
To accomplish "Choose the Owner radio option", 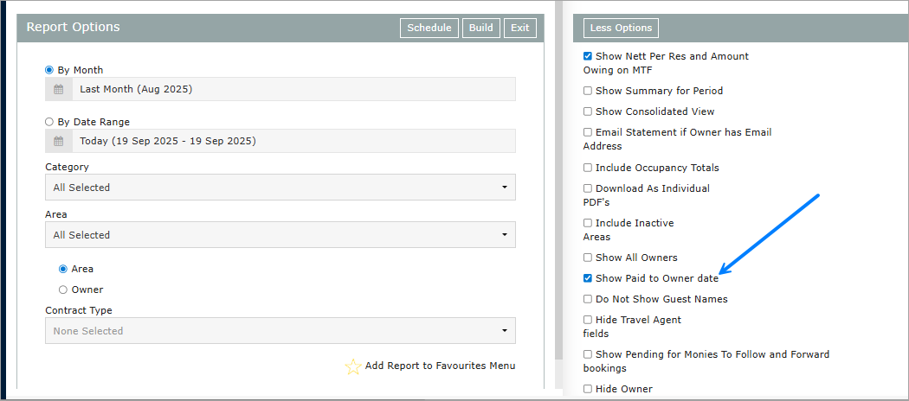I will pyautogui.click(x=63, y=290).
